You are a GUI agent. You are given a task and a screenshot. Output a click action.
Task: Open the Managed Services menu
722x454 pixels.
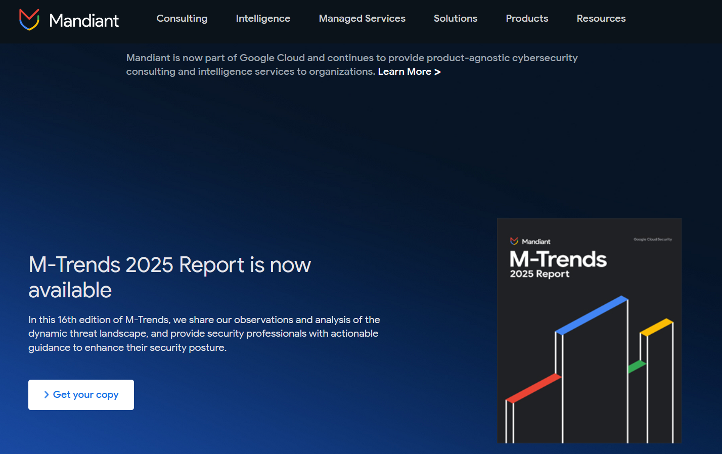point(362,19)
